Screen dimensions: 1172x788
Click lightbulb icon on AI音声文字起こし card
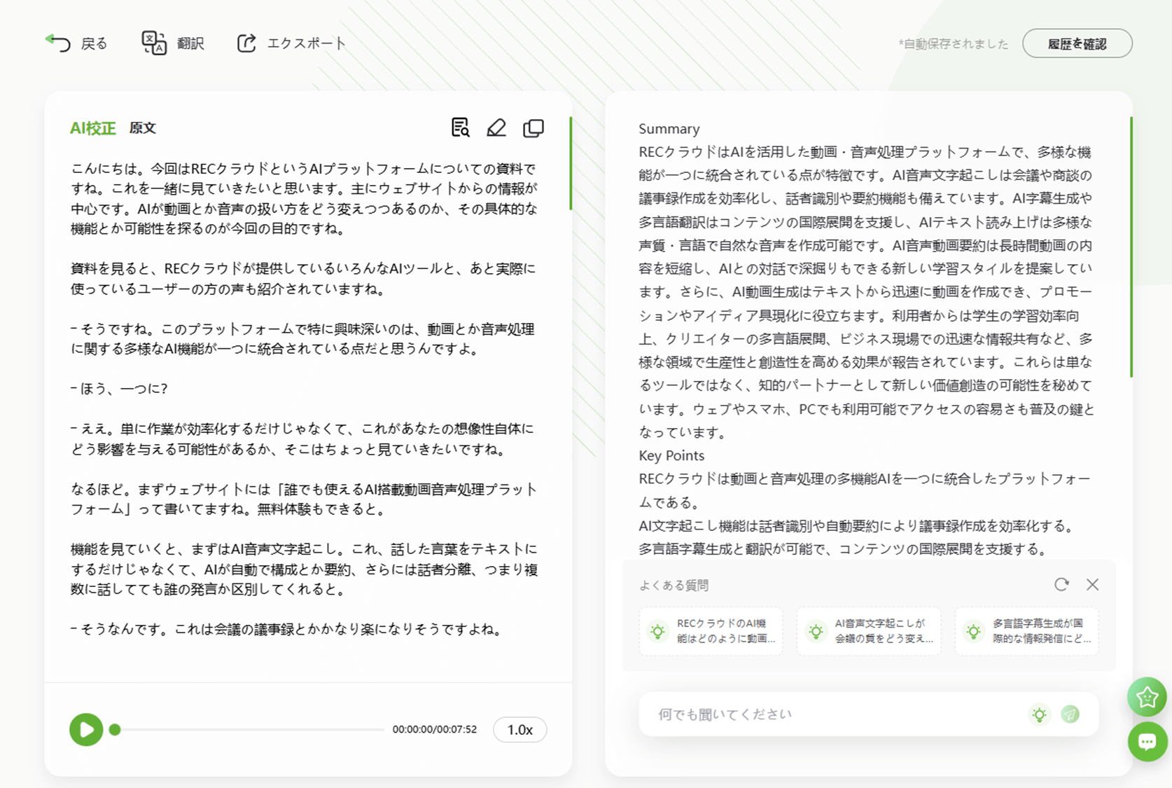coord(816,631)
